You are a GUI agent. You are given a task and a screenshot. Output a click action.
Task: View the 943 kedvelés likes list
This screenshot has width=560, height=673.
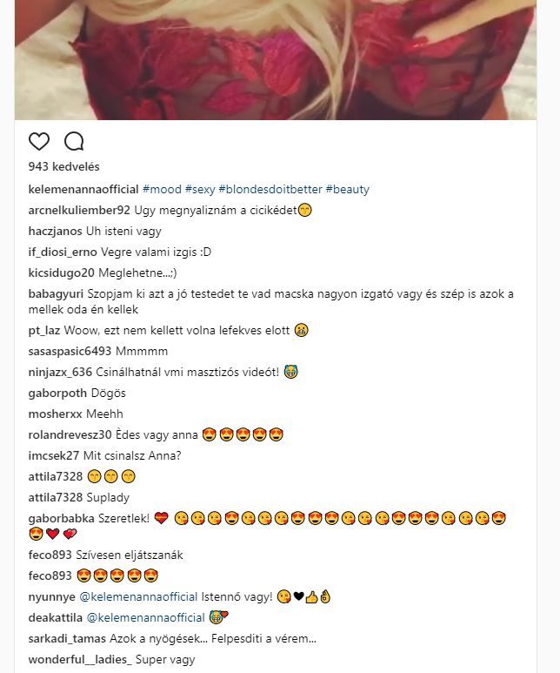[x=63, y=166]
